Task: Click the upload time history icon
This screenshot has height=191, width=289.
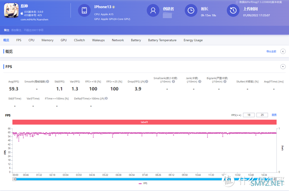Action: click(x=233, y=10)
